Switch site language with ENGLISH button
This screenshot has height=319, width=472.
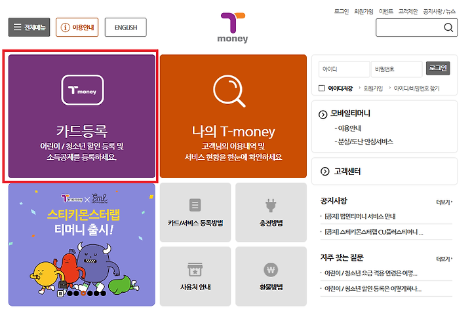(125, 28)
